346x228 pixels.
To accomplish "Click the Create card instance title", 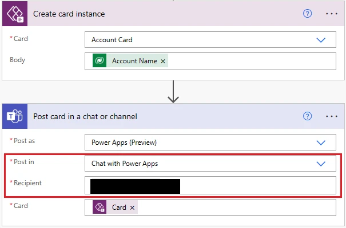I will pos(69,14).
